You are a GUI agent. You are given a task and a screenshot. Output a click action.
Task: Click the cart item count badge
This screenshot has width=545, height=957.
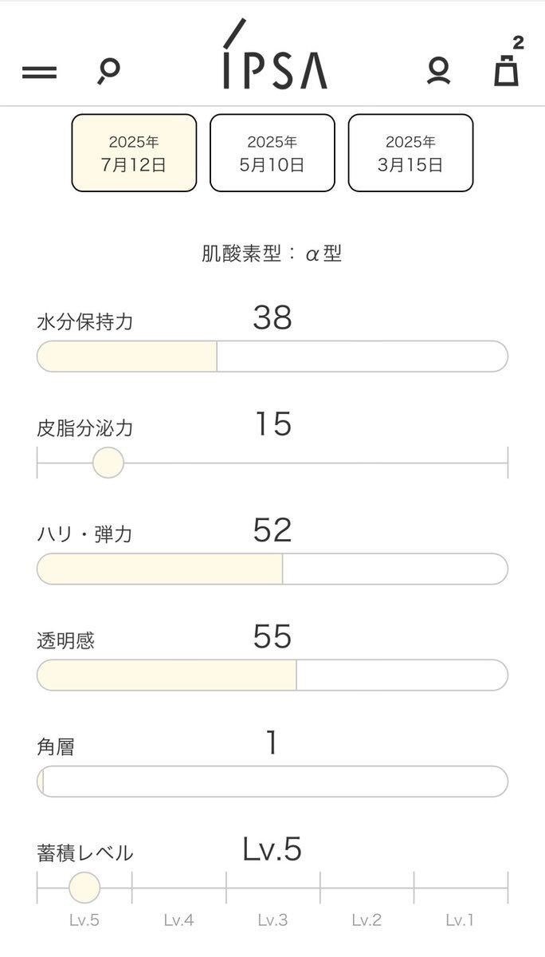coord(519,42)
